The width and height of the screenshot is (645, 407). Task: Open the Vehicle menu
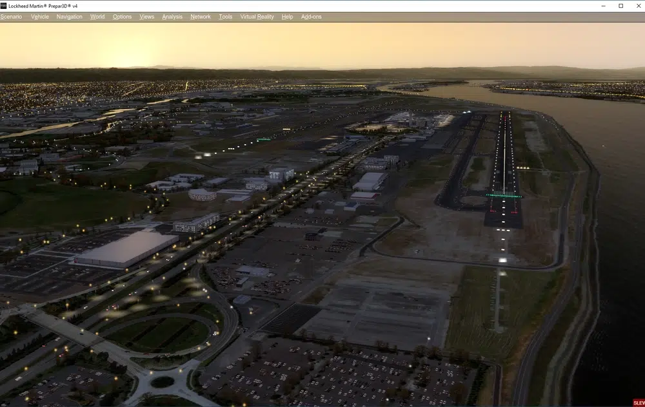[40, 17]
